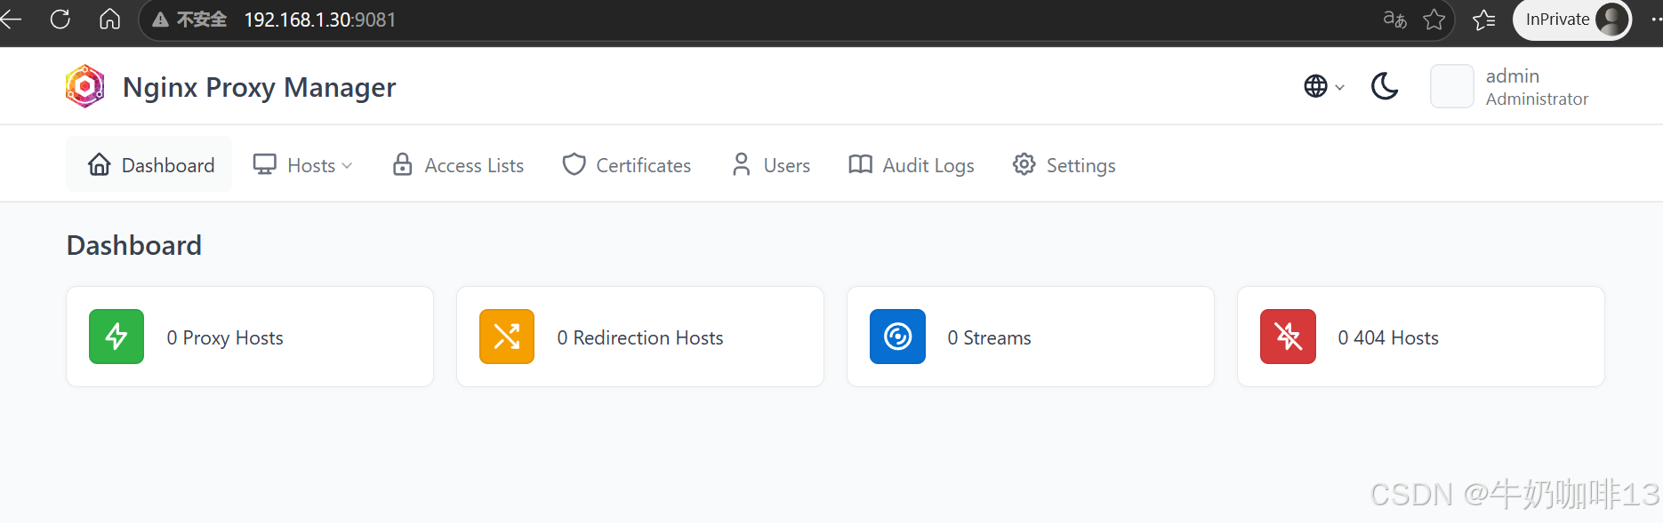
Task: Click the admin avatar placeholder
Action: tap(1451, 86)
